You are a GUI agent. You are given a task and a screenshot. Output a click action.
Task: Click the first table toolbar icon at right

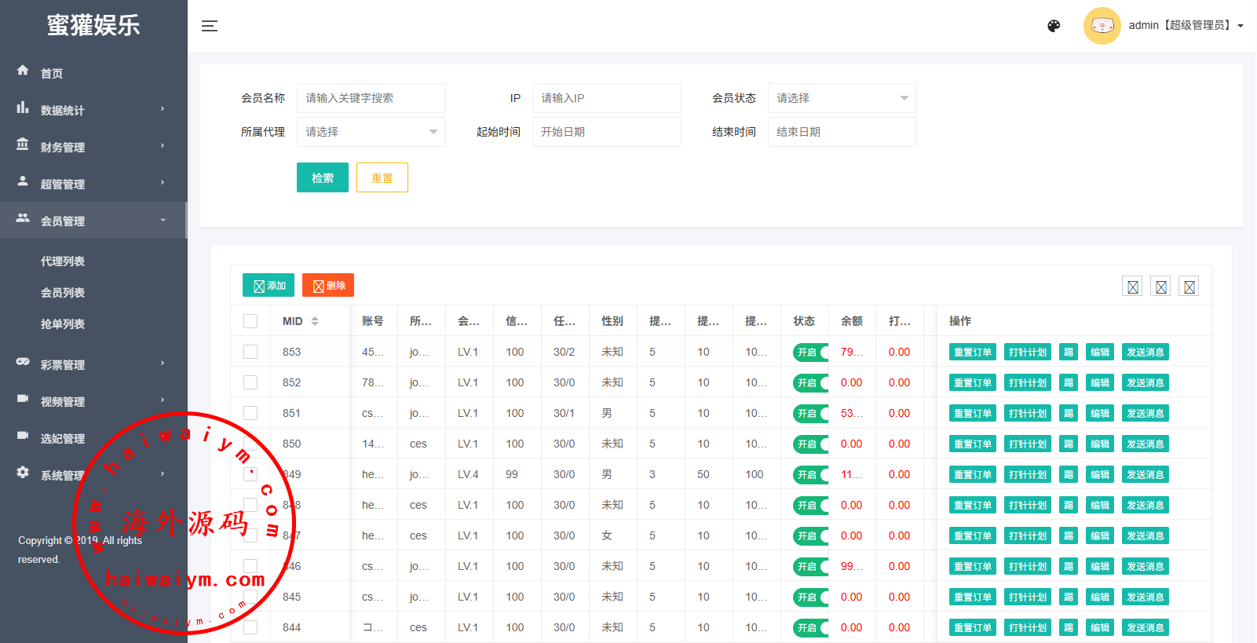tap(1132, 287)
